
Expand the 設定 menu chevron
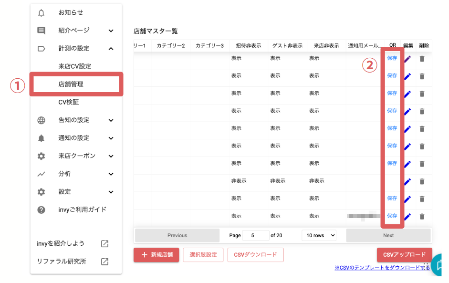111,192
